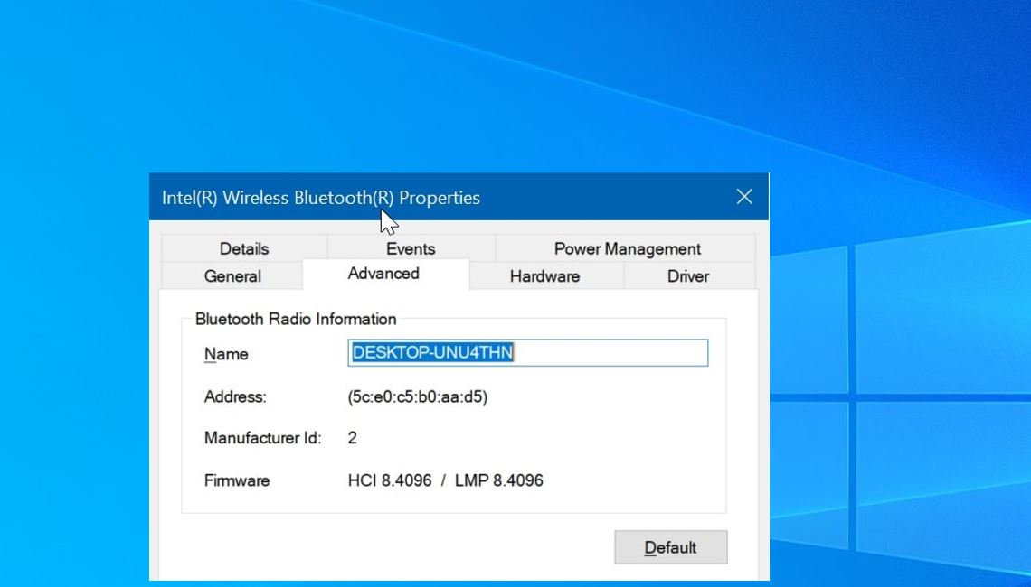This screenshot has height=587, width=1031.
Task: Open the Details tab
Action: pos(244,249)
